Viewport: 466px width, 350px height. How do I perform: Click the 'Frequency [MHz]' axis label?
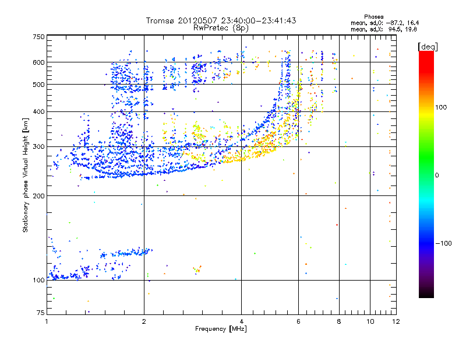pos(221,329)
